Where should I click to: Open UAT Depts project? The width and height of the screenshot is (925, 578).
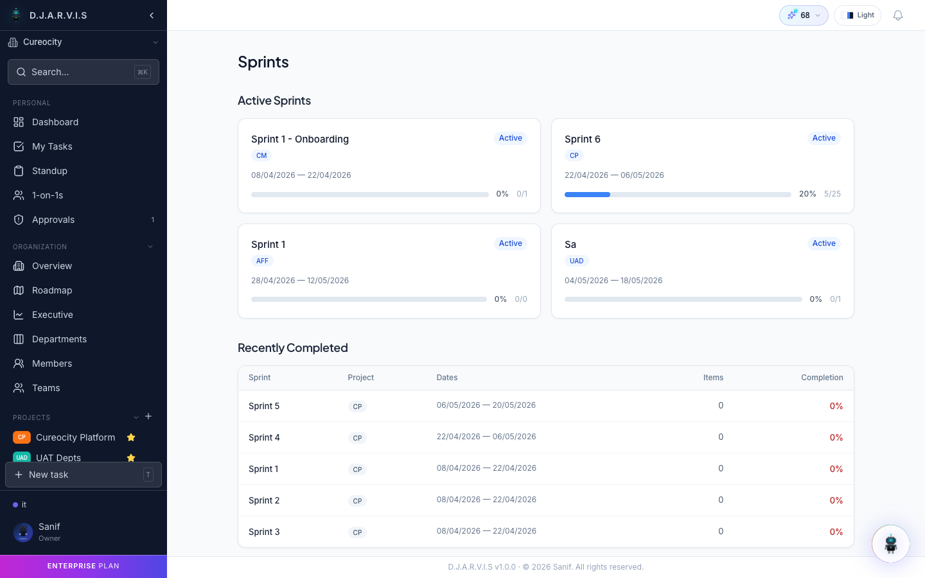(x=58, y=458)
